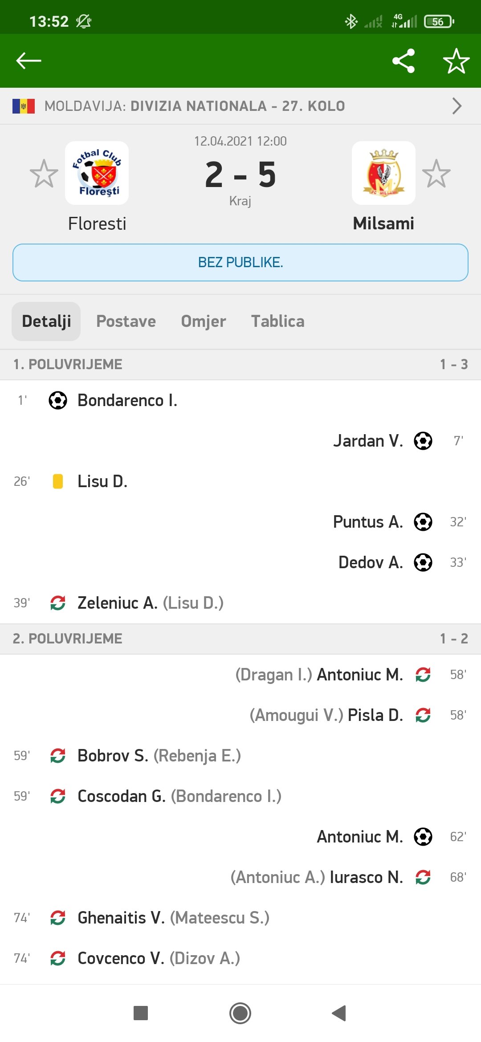
Task: Favorite this match with the header star
Action: (x=456, y=61)
